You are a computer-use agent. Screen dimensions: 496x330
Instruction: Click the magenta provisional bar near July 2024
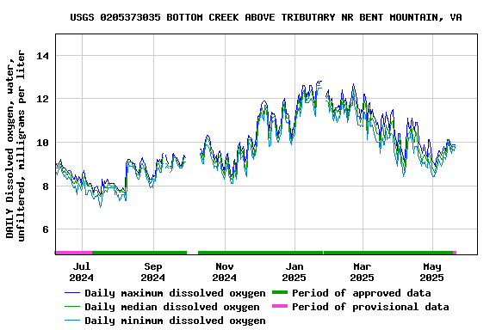74,253
